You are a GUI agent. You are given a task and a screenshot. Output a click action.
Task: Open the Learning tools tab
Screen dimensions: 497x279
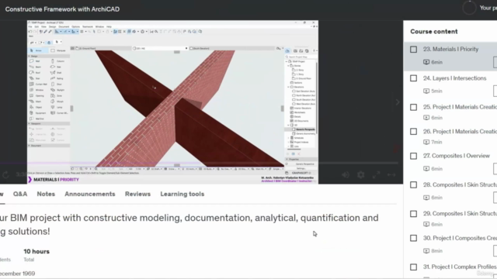(182, 194)
